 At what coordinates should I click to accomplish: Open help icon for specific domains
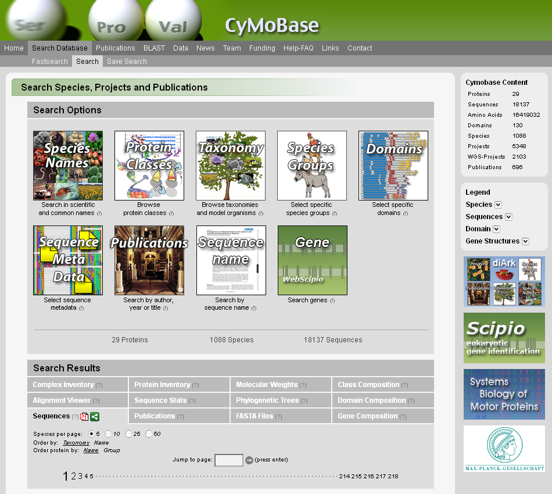(x=406, y=214)
